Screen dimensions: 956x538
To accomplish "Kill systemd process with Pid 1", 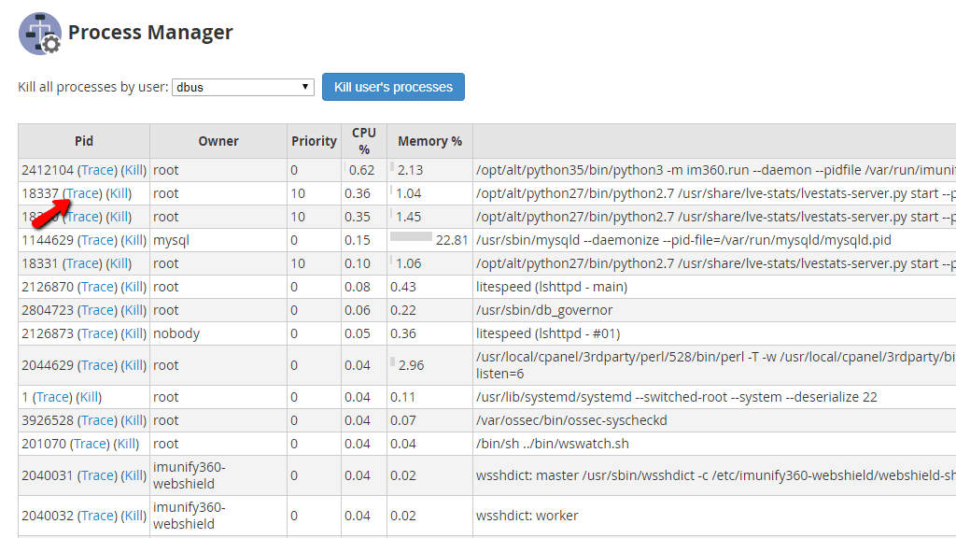I will 89,396.
